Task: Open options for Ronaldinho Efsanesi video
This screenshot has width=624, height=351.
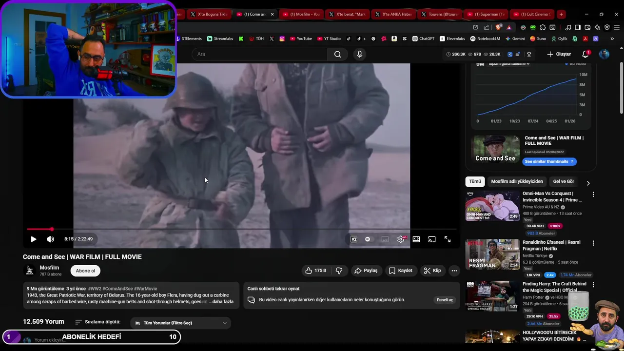Action: (x=593, y=243)
